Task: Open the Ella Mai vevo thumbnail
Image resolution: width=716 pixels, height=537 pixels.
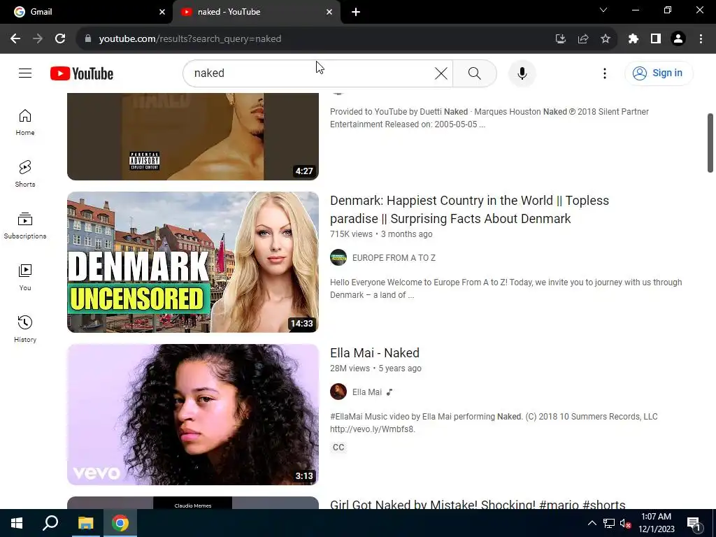Action: 193,415
